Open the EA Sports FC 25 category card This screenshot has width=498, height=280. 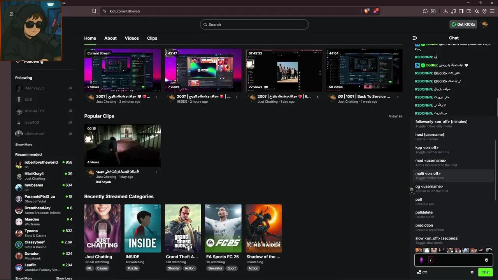pos(223,228)
